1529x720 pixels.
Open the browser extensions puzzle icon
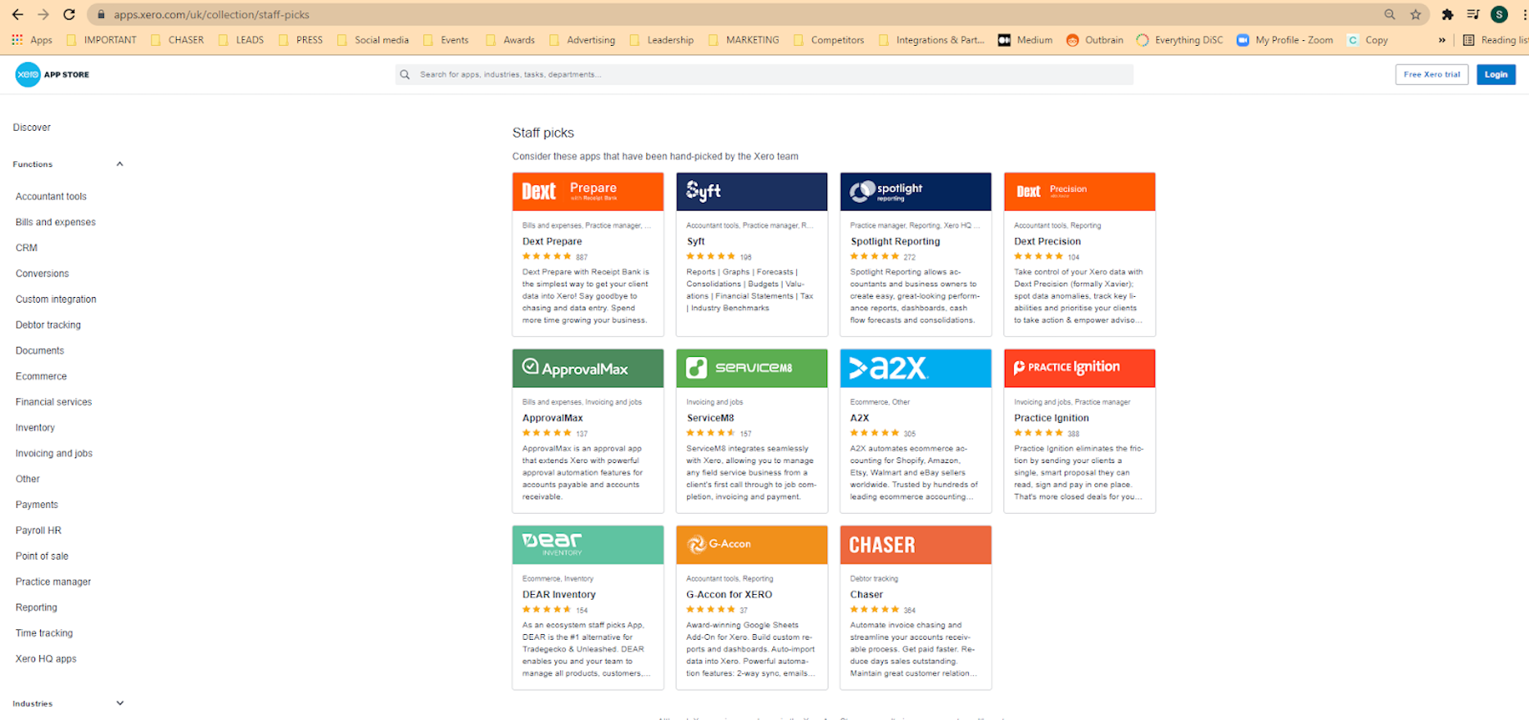tap(1447, 14)
